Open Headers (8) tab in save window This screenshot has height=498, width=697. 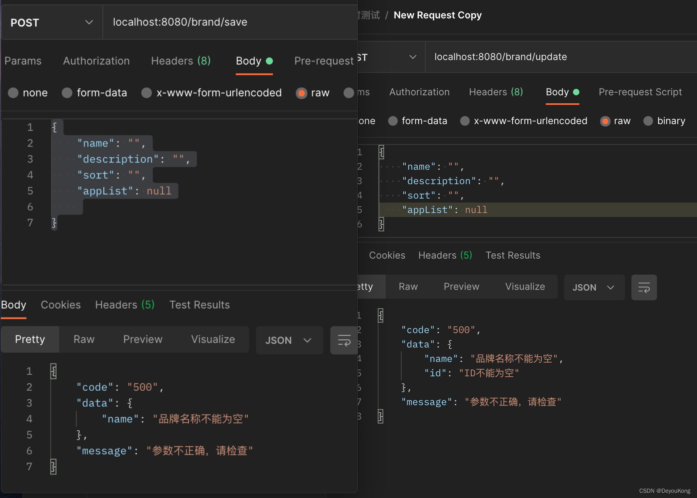click(x=181, y=61)
